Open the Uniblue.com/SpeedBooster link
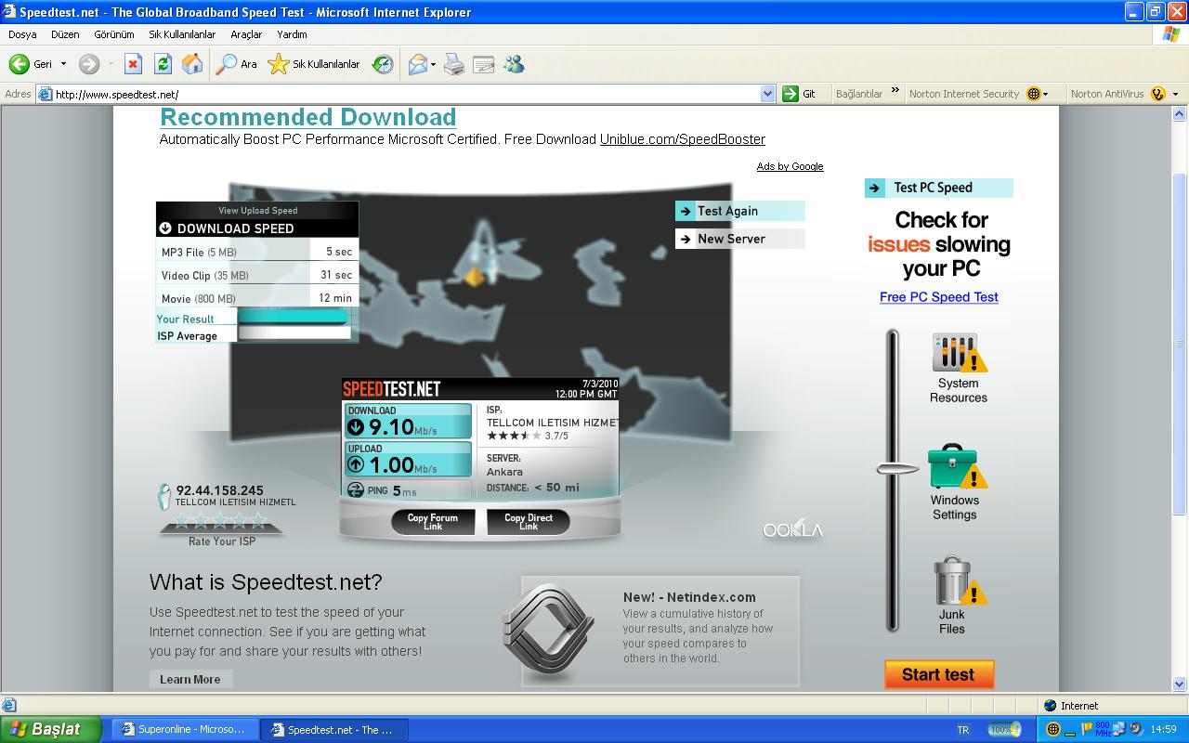1189x743 pixels. coord(683,139)
